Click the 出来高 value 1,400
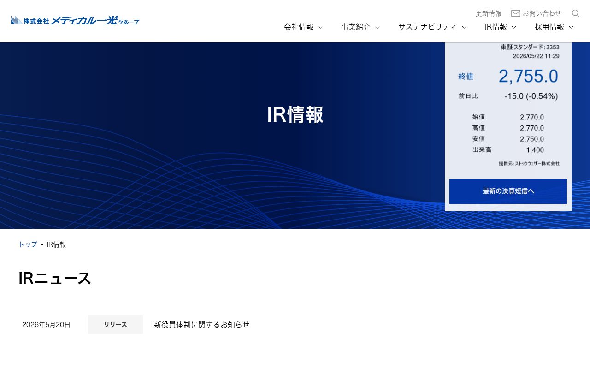This screenshot has width=590, height=369. click(535, 150)
